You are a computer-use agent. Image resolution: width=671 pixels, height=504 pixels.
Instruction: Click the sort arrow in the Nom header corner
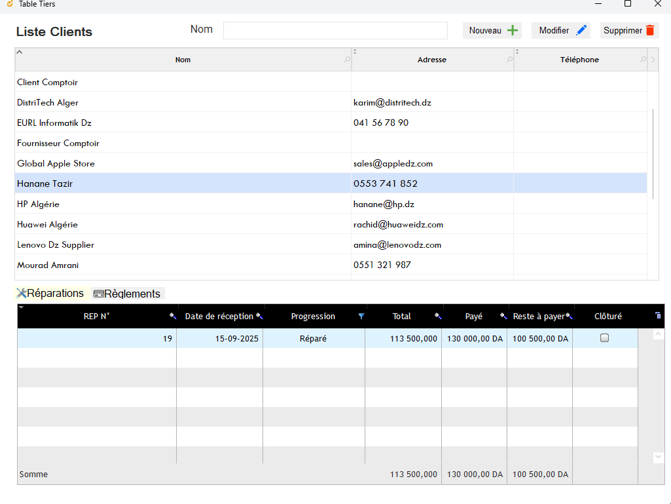(19, 52)
